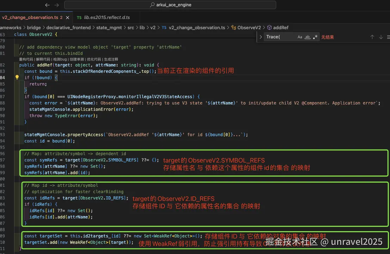The width and height of the screenshot is (390, 254).
Task: Click the '无结果' no results label
Action: pyautogui.click(x=327, y=37)
